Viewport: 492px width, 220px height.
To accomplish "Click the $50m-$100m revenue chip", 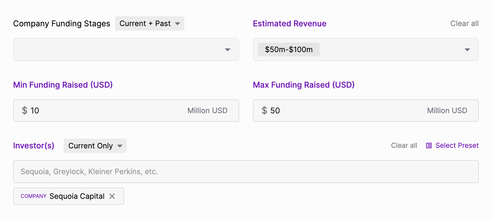I will point(289,50).
